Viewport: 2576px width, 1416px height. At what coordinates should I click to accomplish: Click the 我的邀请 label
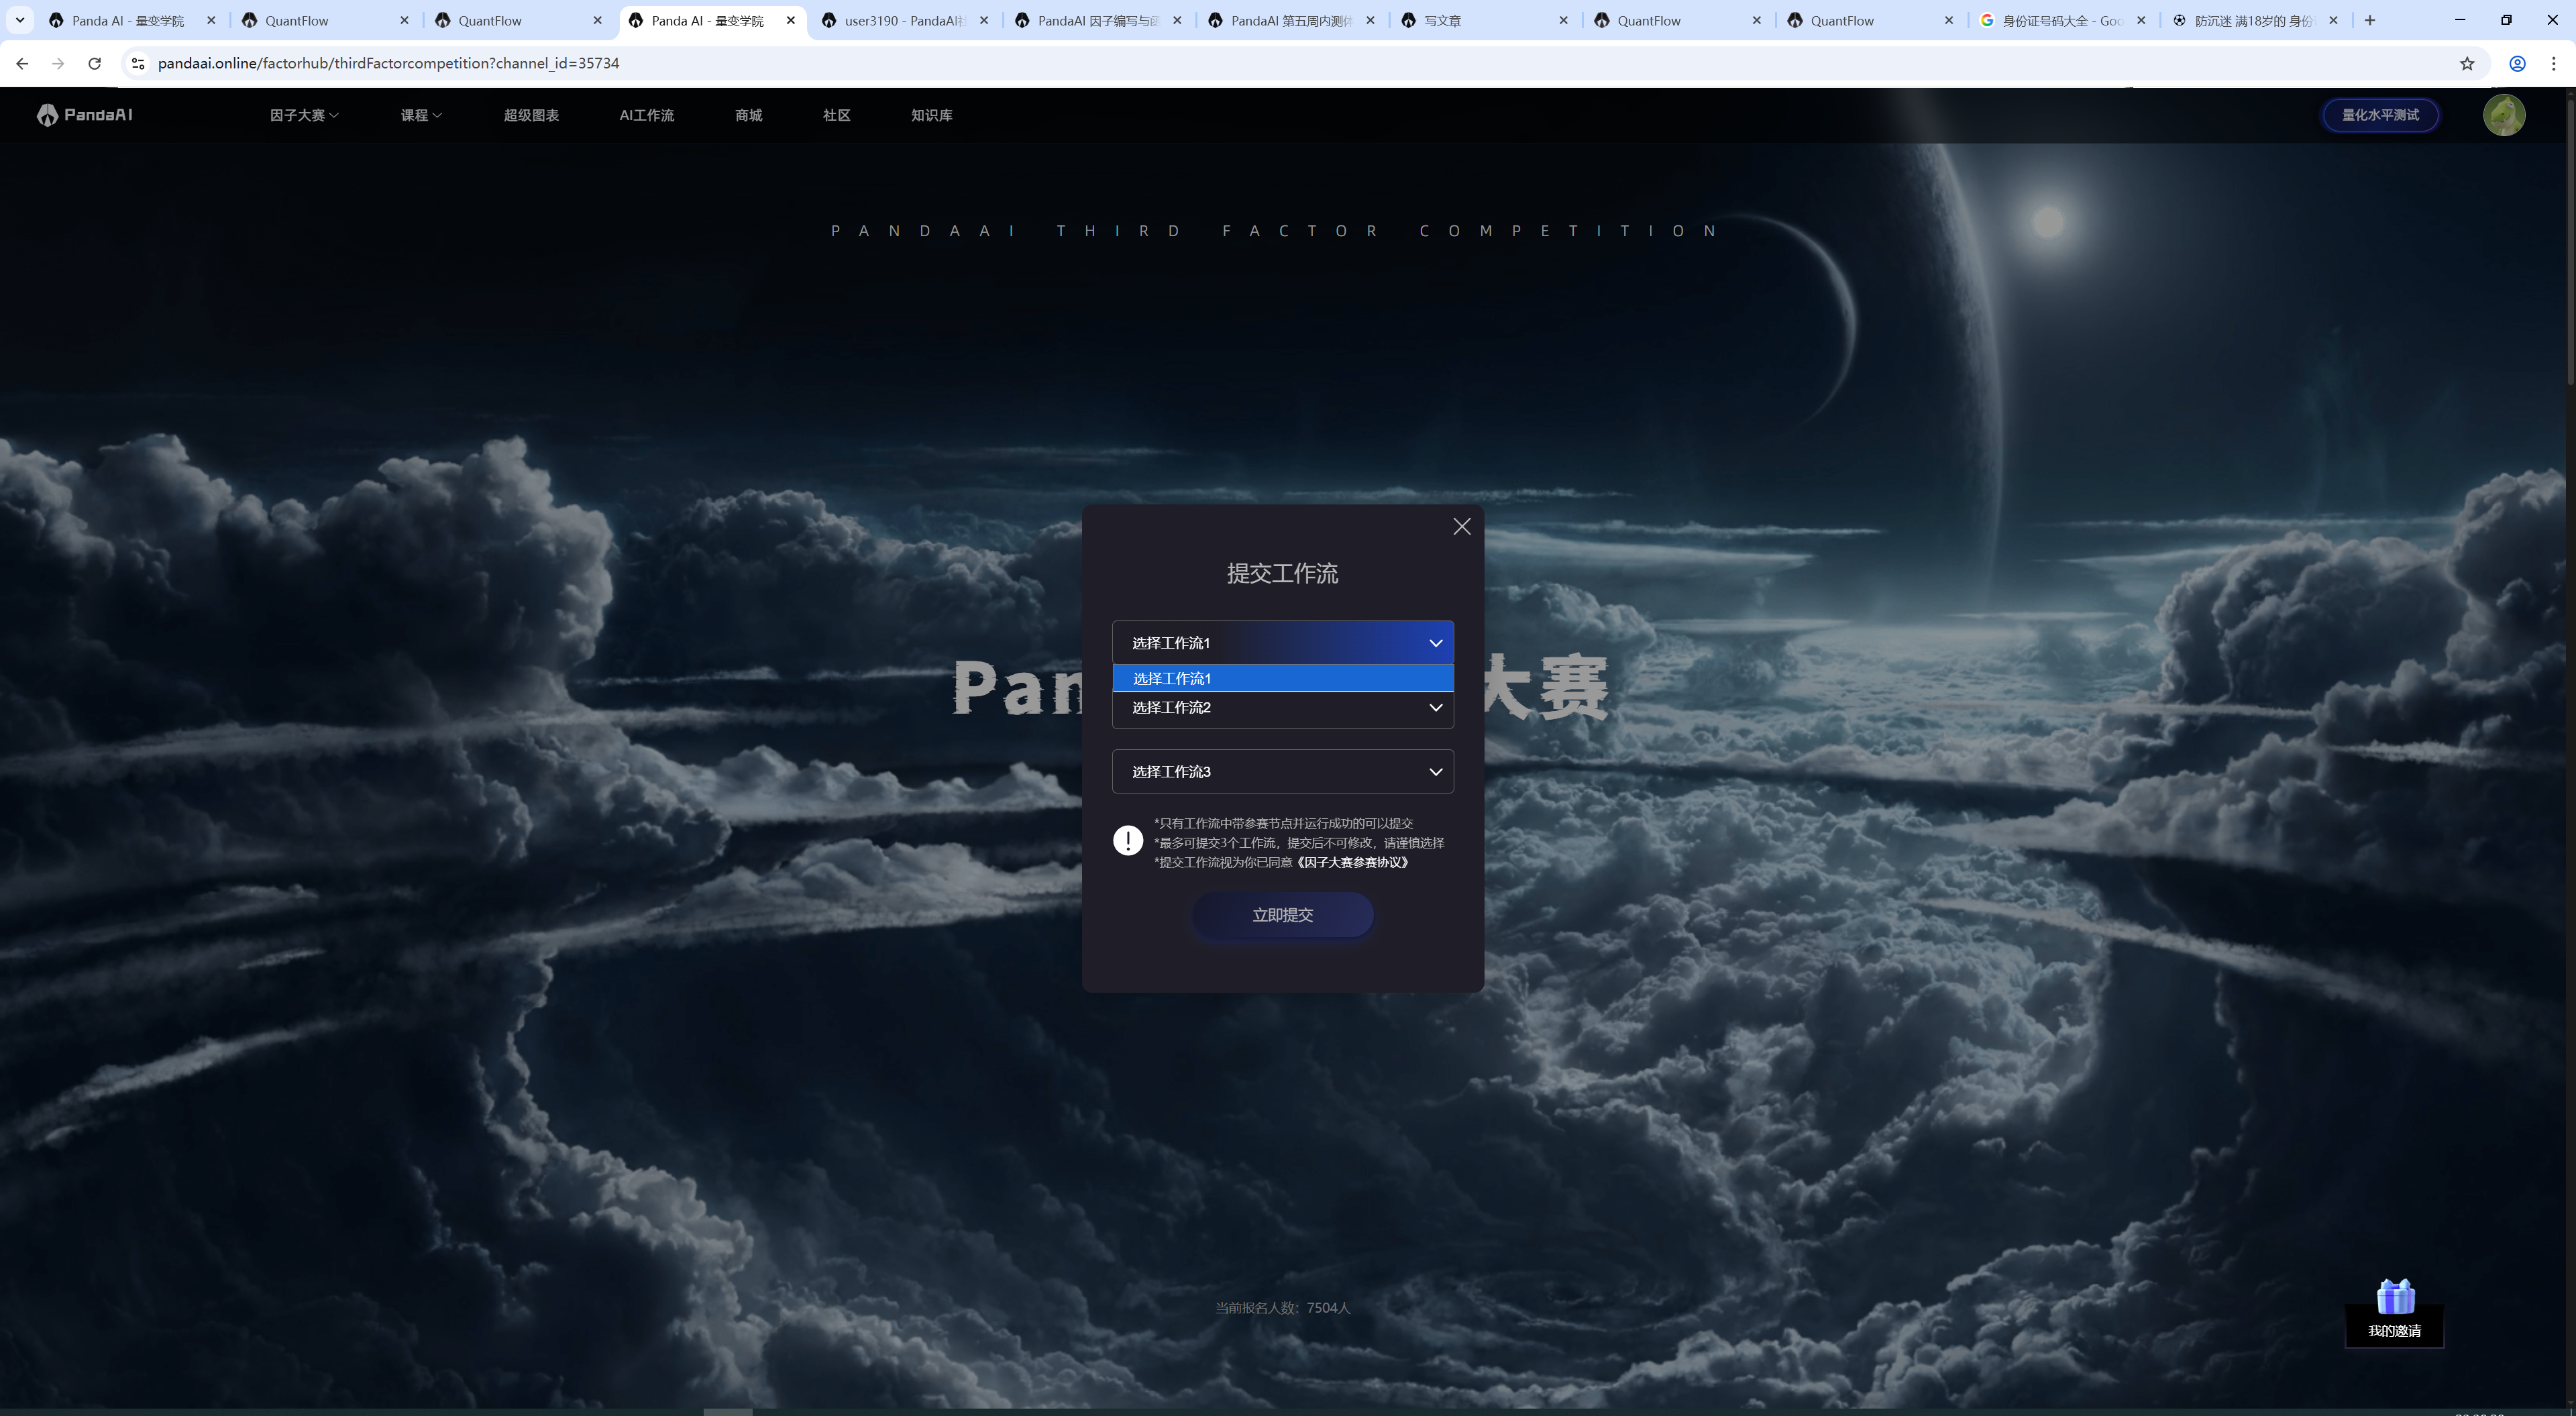coord(2395,1331)
